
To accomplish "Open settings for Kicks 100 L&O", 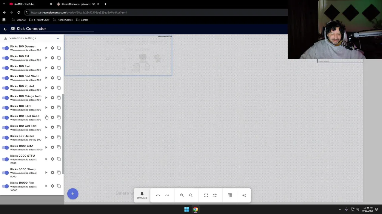I will [53, 107].
